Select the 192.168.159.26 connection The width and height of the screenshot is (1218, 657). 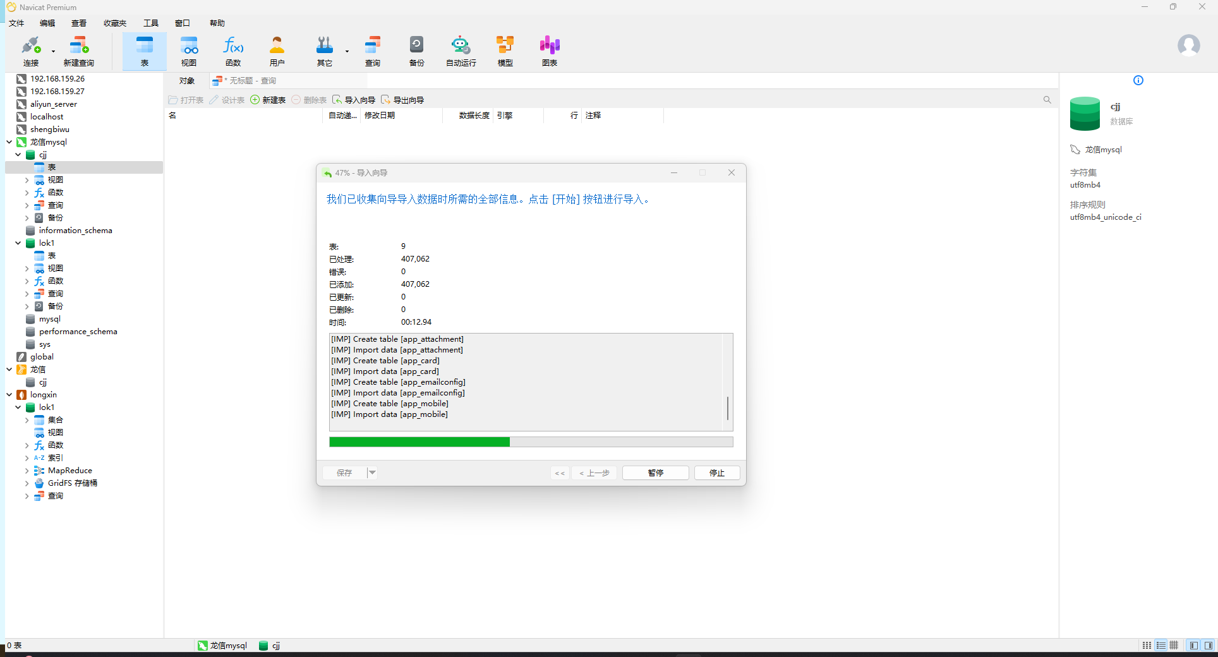pyautogui.click(x=57, y=79)
